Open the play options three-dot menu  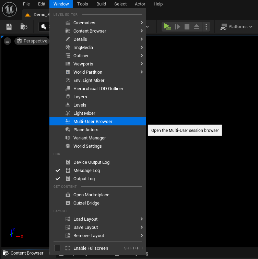tap(206, 27)
